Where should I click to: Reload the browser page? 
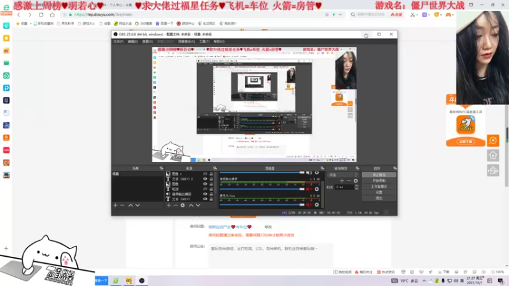(x=41, y=15)
